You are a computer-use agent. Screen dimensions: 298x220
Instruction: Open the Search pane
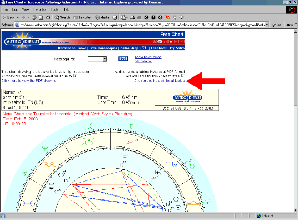point(62,17)
